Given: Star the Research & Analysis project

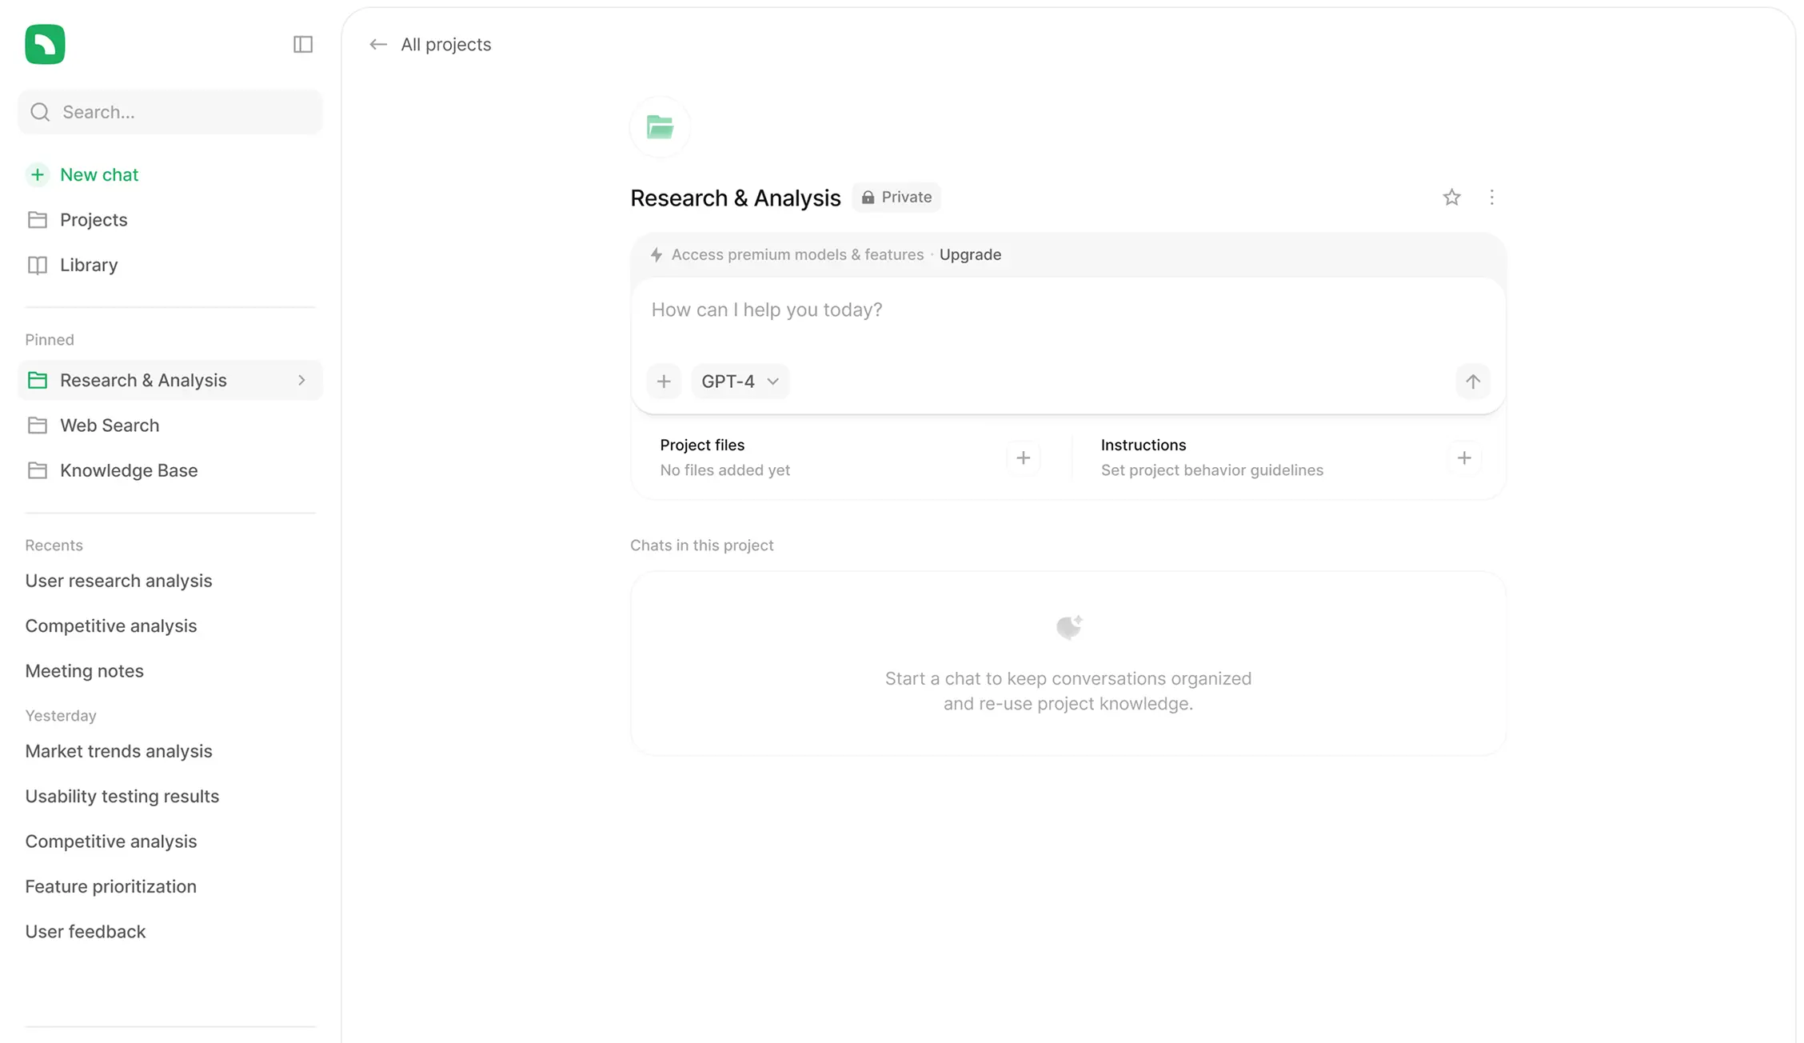Looking at the screenshot, I should pyautogui.click(x=1451, y=197).
